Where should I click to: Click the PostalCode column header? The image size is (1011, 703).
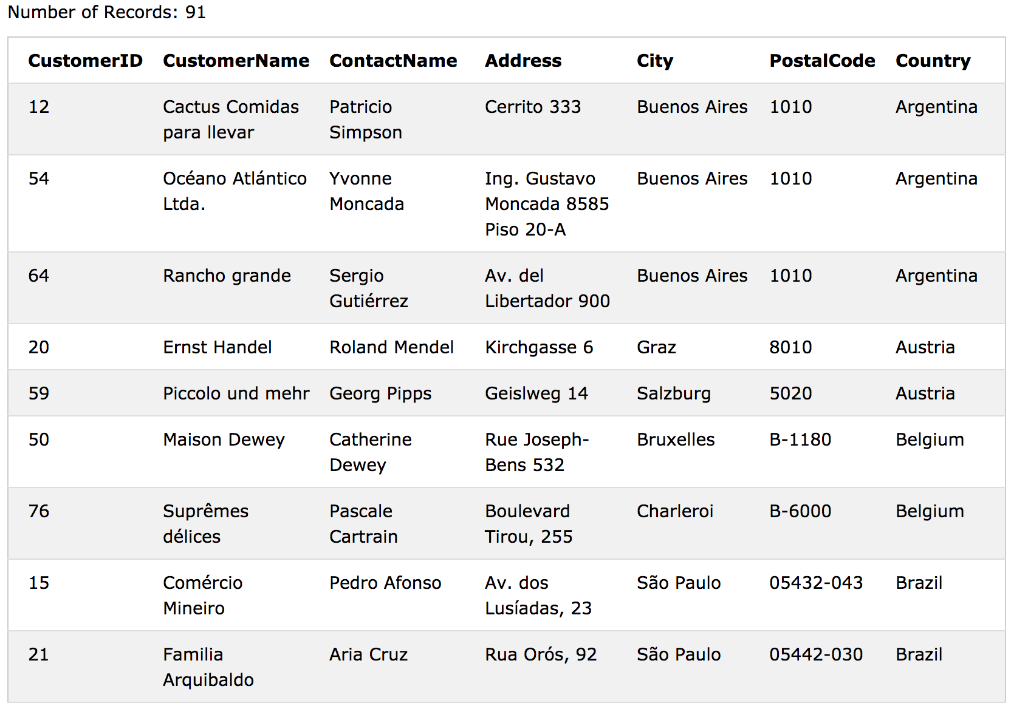(x=822, y=61)
